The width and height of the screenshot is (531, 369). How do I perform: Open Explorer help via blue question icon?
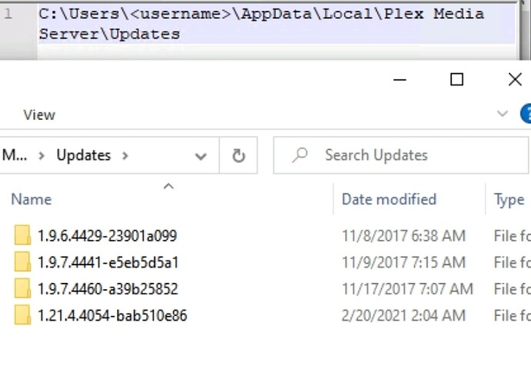coord(526,114)
